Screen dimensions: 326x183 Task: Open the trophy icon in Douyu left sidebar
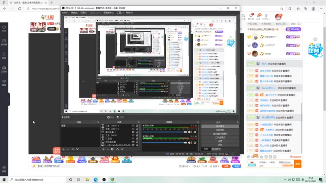pos(4,83)
